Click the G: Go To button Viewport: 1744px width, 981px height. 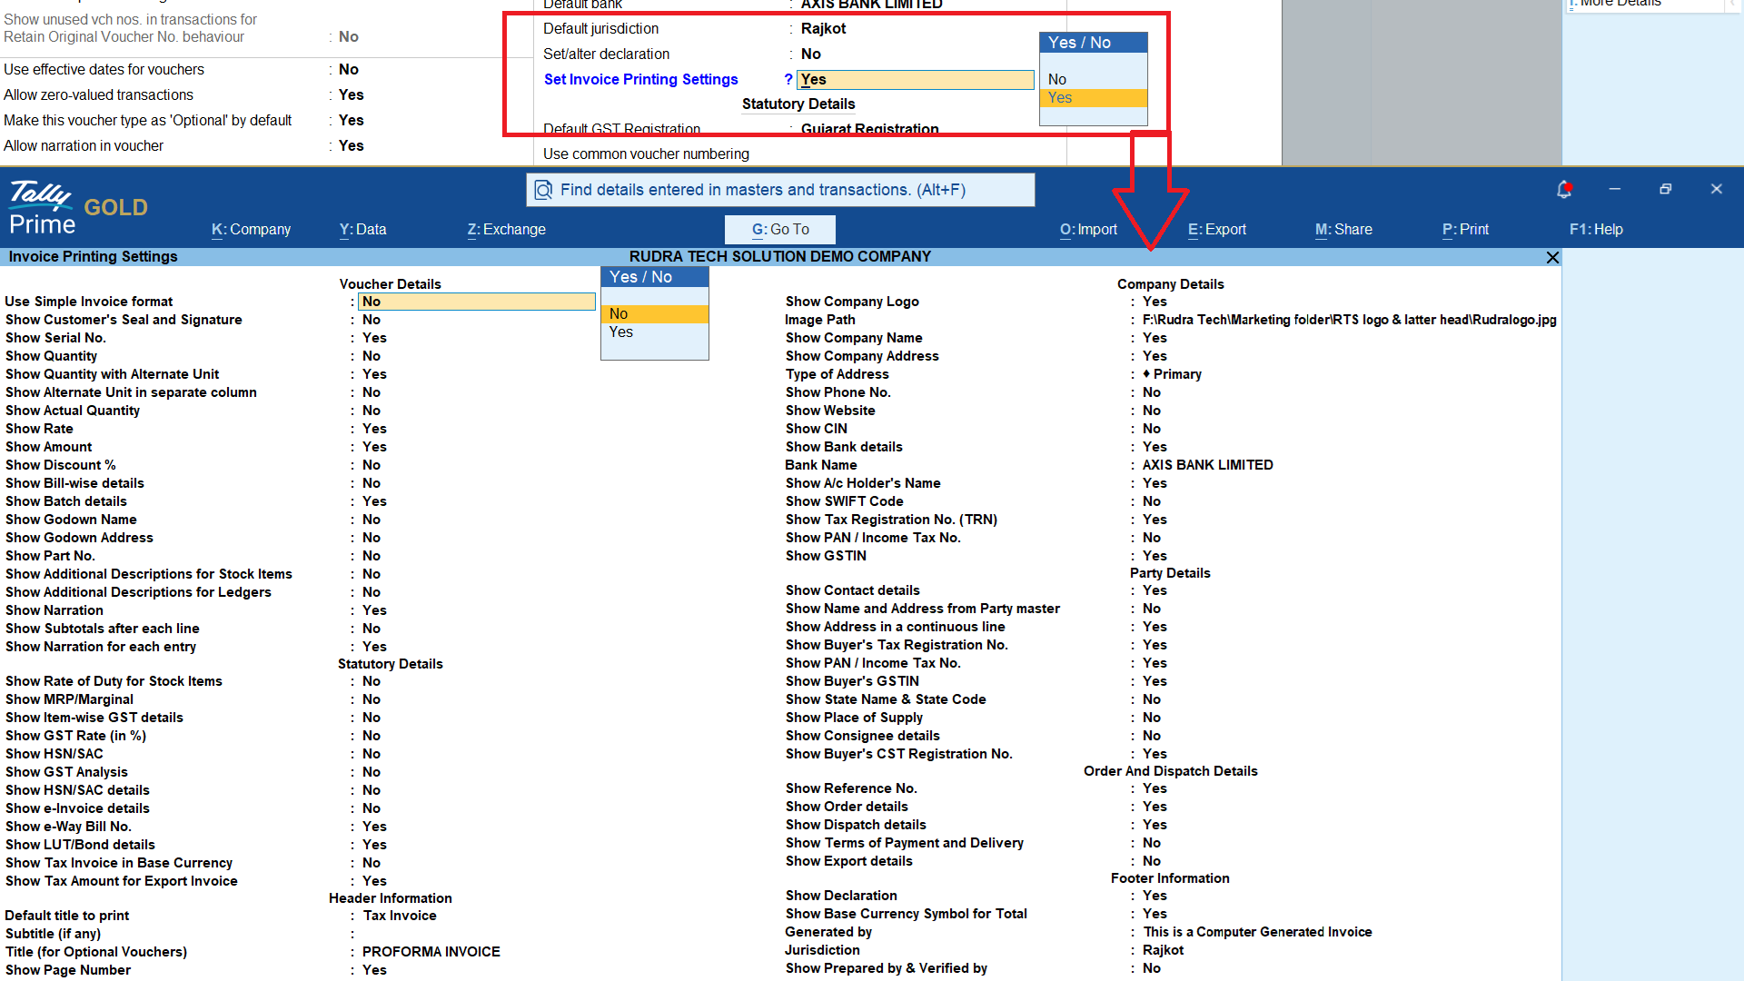coord(779,230)
